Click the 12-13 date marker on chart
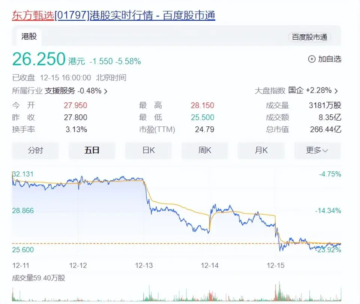 point(144,265)
